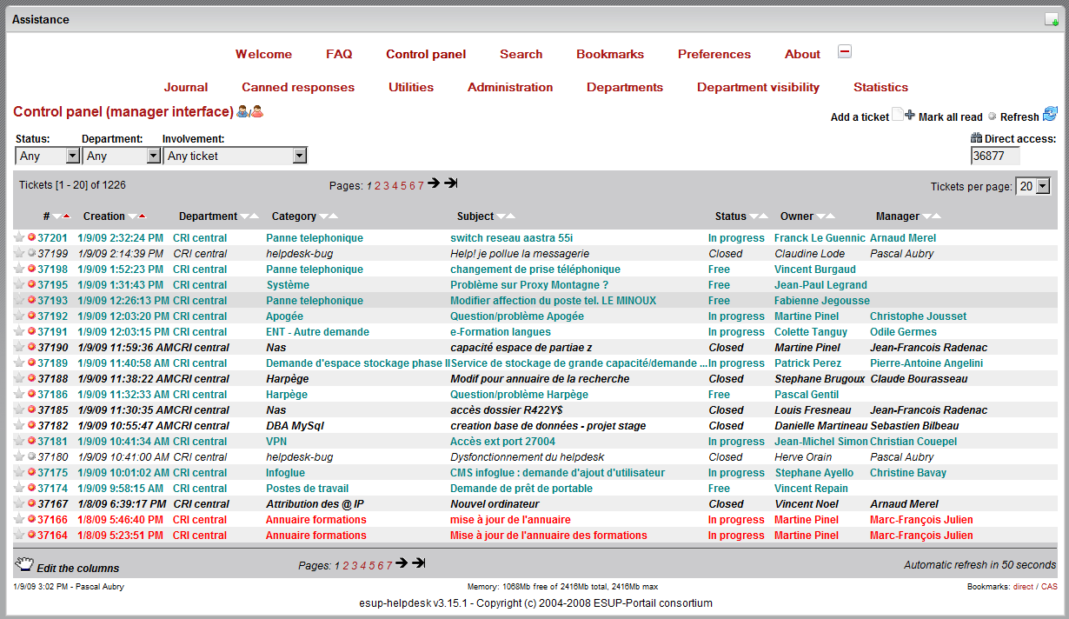Screen dimensions: 1069x619
Task: Open the Statistics menu
Action: click(x=880, y=87)
